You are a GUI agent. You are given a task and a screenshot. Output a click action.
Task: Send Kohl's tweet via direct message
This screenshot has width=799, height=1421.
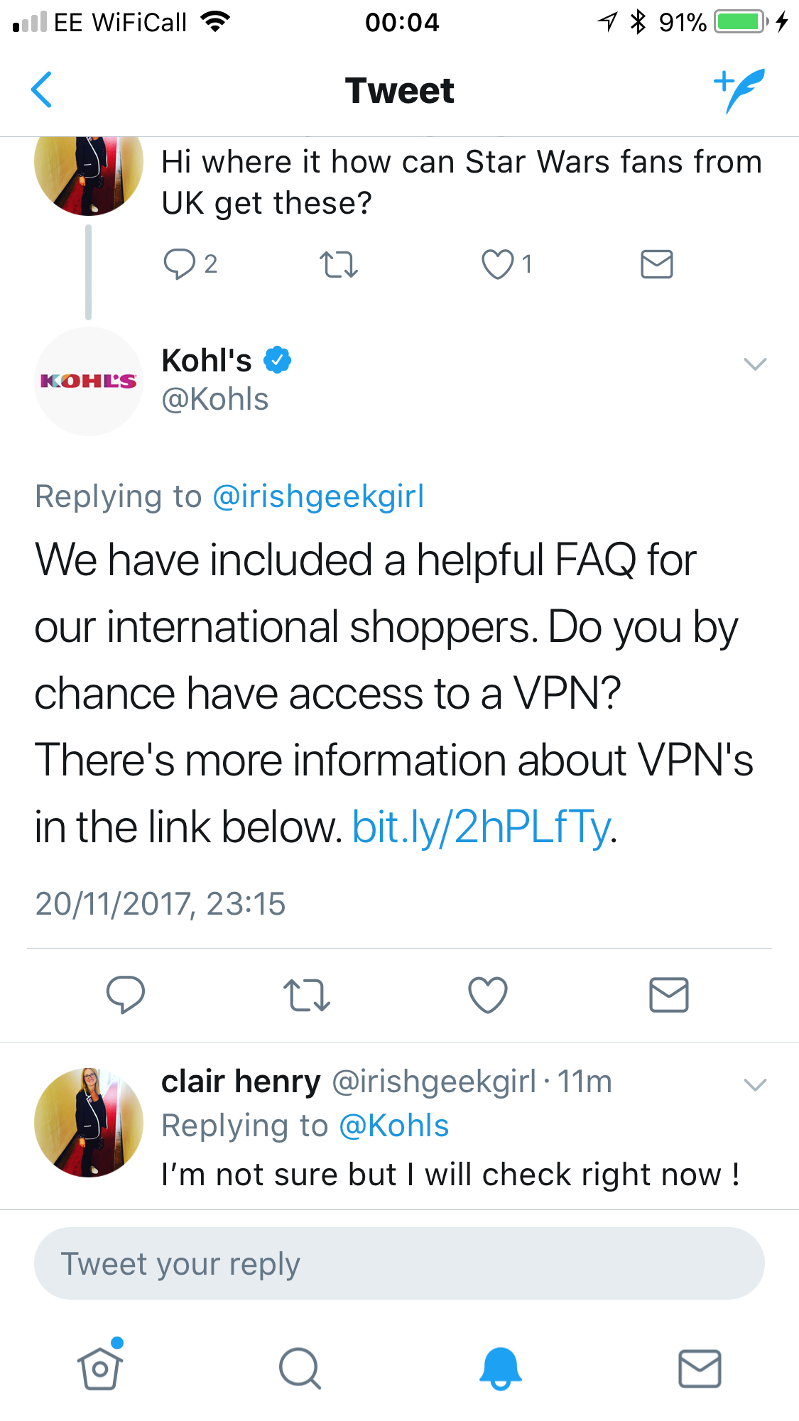(669, 994)
